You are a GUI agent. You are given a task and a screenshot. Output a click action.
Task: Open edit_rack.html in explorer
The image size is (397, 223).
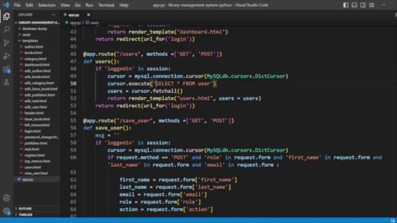tap(35, 101)
